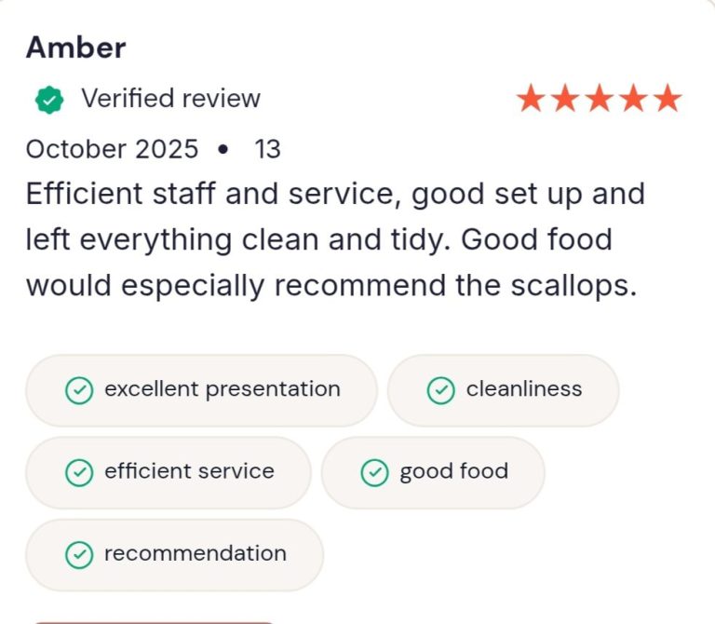Click checkmark icon beside cleanliness
Screen dimensions: 715x624
(x=440, y=390)
